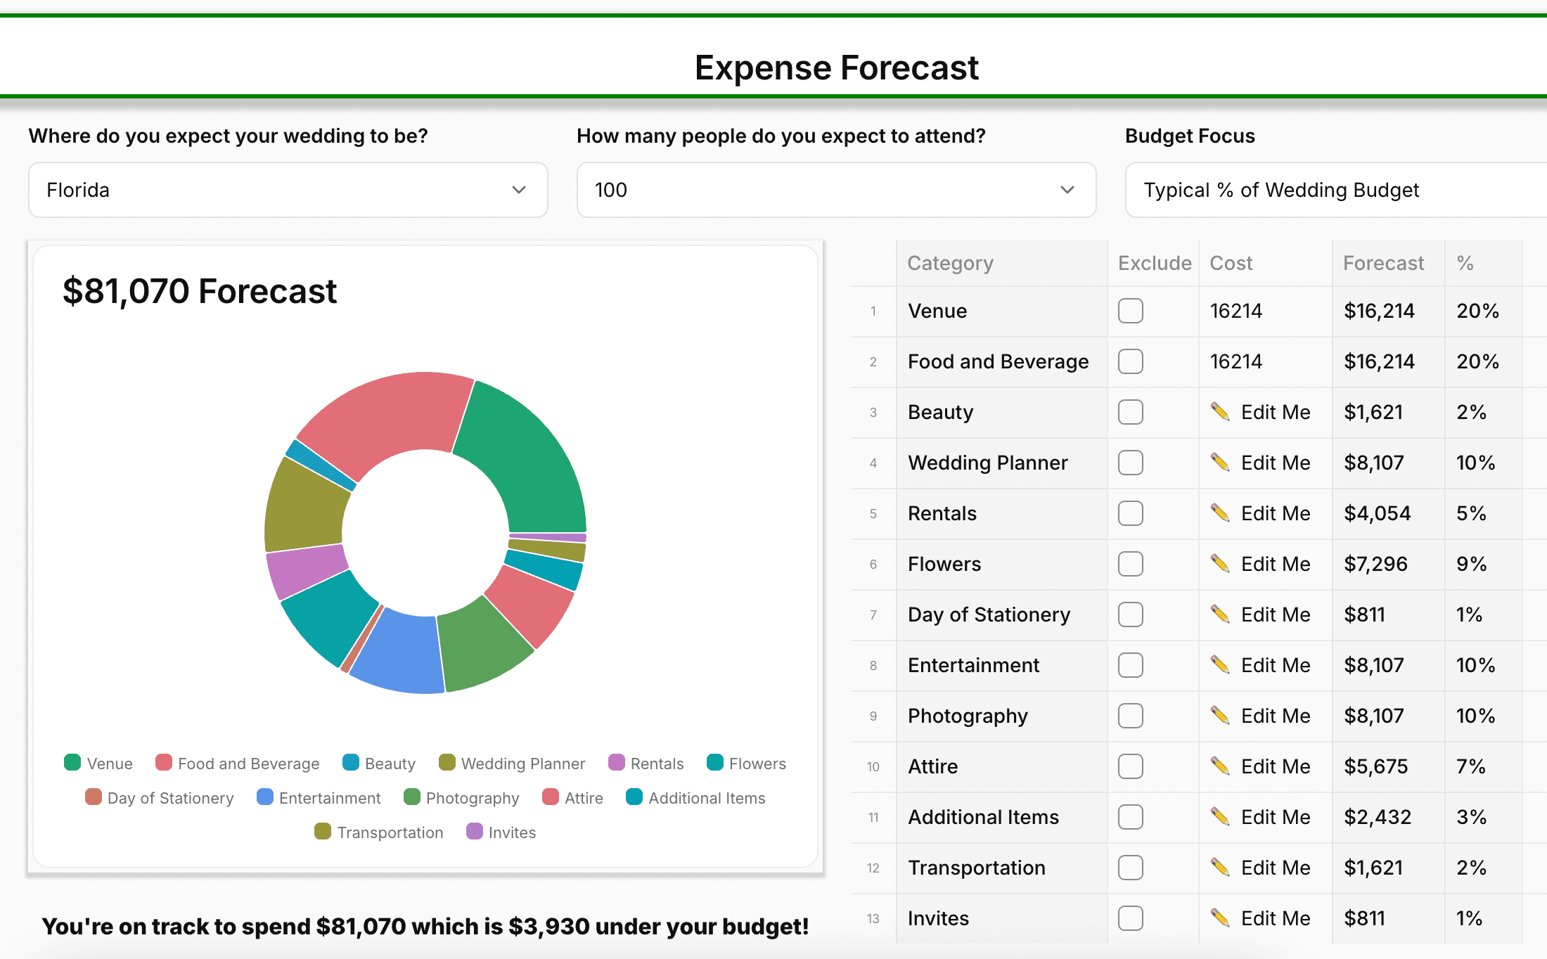Click the pencil icon in Entertainment row
This screenshot has height=959, width=1547.
point(1220,664)
